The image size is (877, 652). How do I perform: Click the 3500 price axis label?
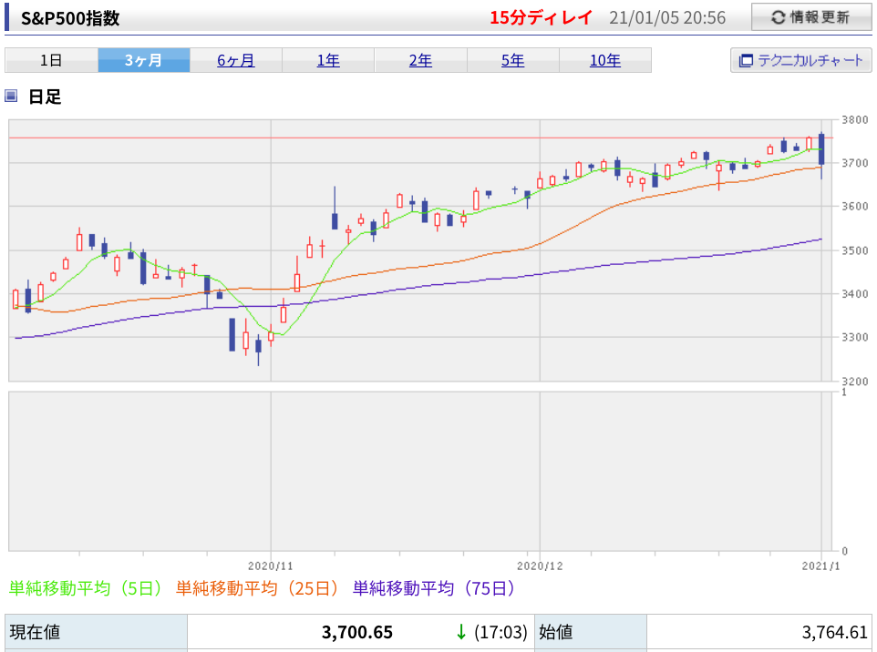click(855, 250)
